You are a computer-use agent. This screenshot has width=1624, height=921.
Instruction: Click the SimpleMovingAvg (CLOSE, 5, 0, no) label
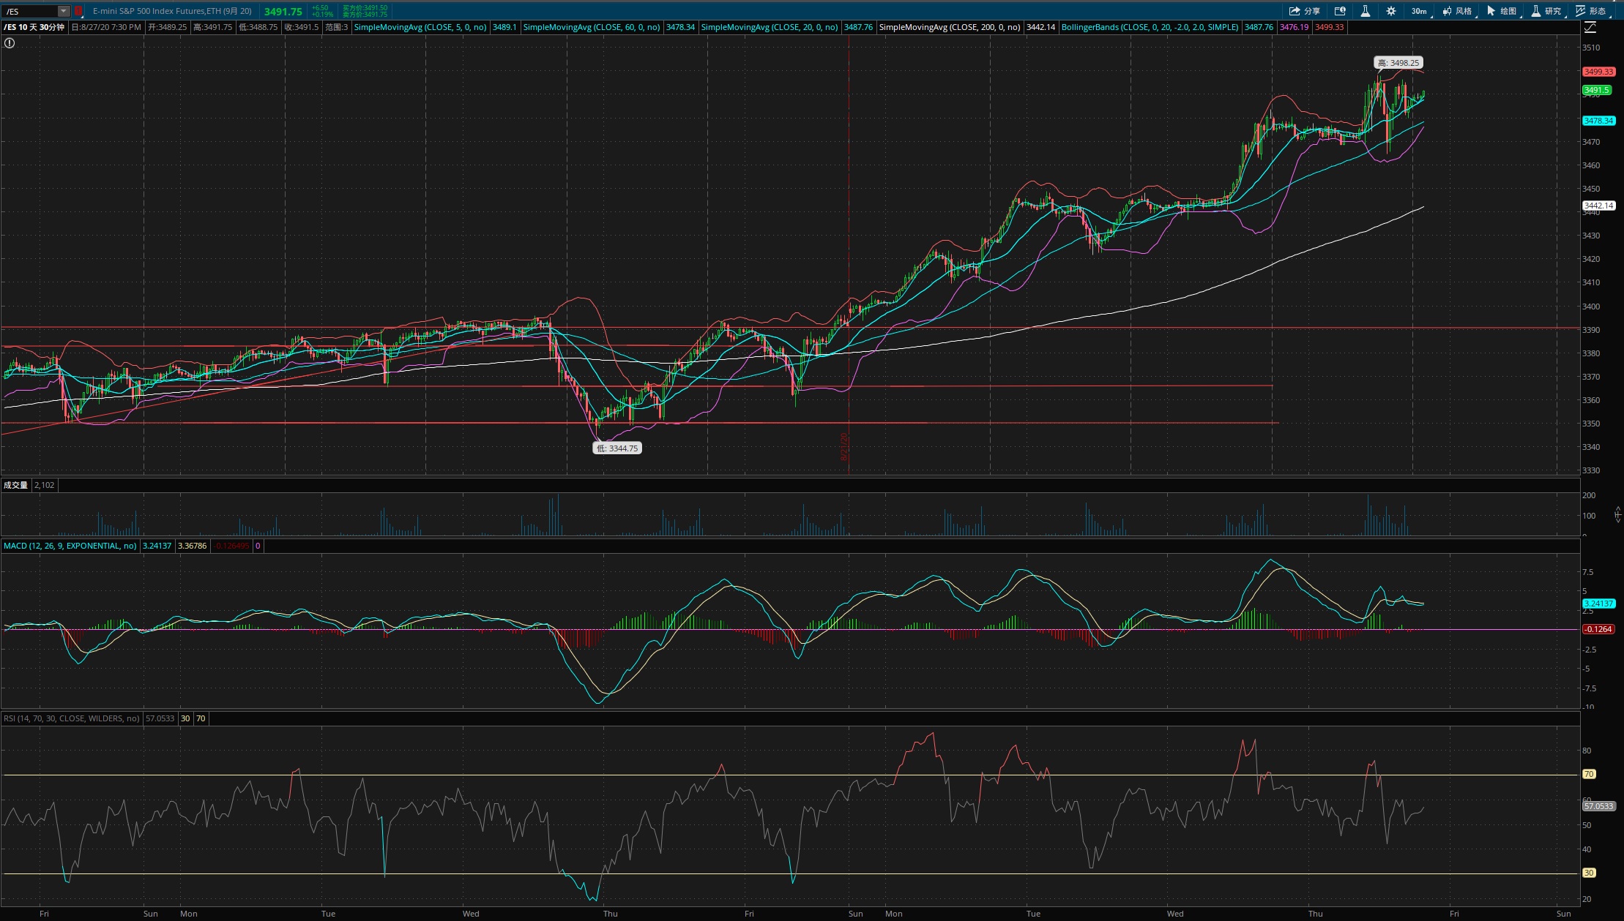tap(420, 27)
